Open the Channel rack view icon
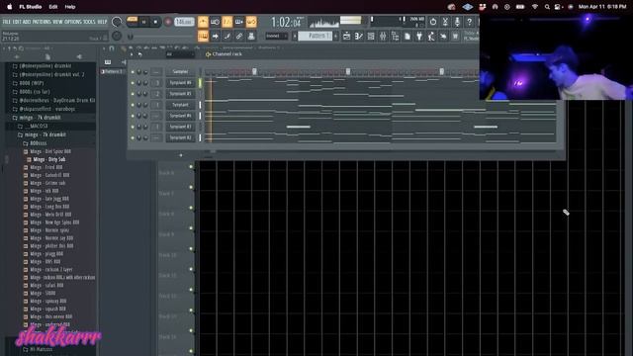 (x=371, y=37)
